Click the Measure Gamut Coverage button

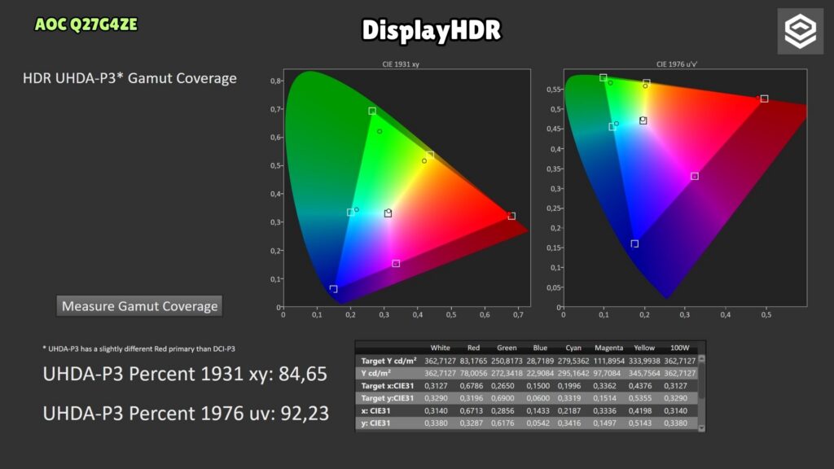pos(139,306)
